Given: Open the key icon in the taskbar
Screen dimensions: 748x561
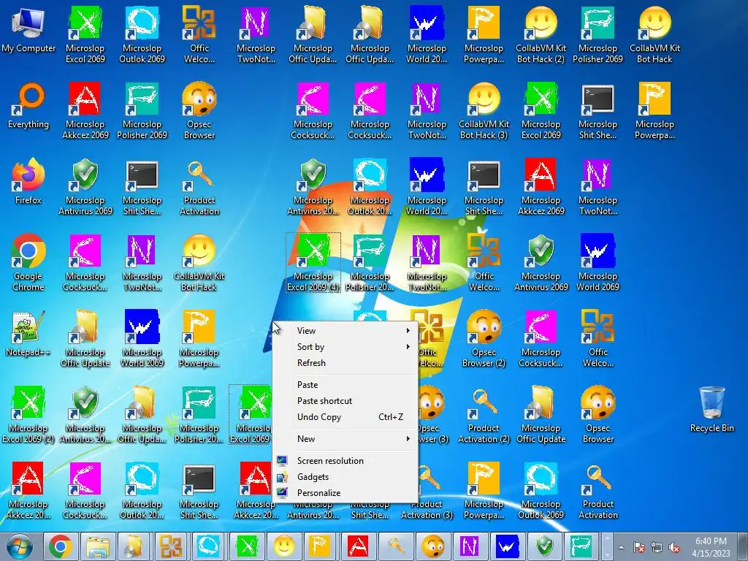Looking at the screenshot, I should coord(395,546).
